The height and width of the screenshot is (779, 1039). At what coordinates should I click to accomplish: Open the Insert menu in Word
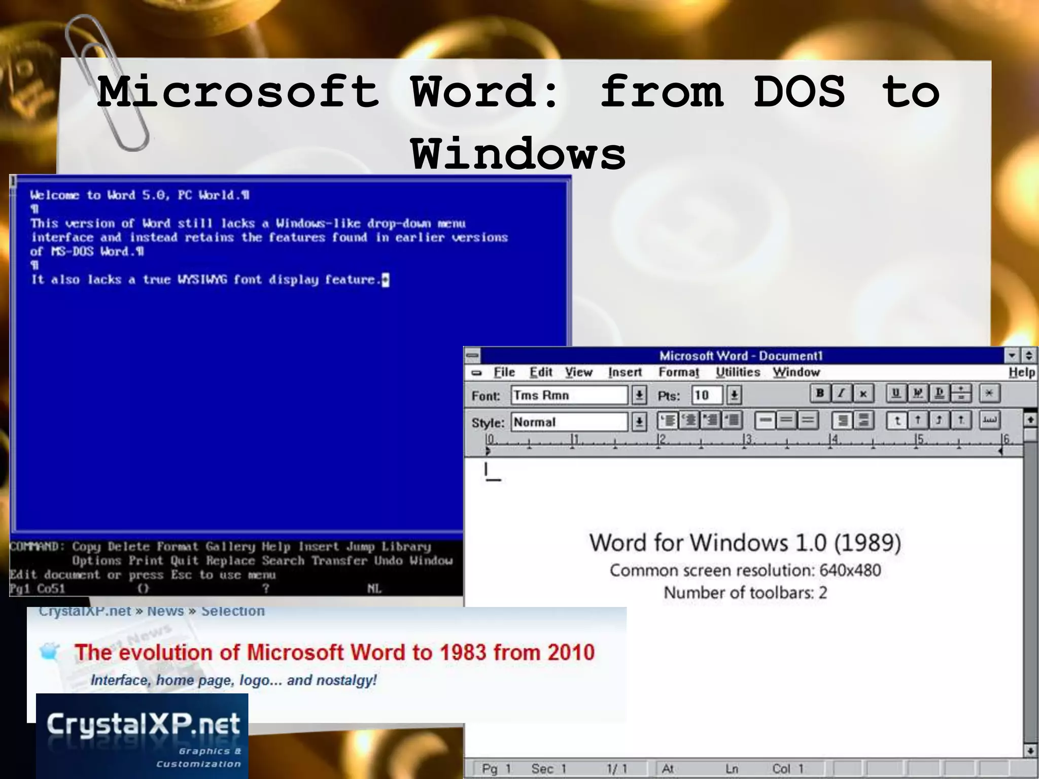coord(625,372)
